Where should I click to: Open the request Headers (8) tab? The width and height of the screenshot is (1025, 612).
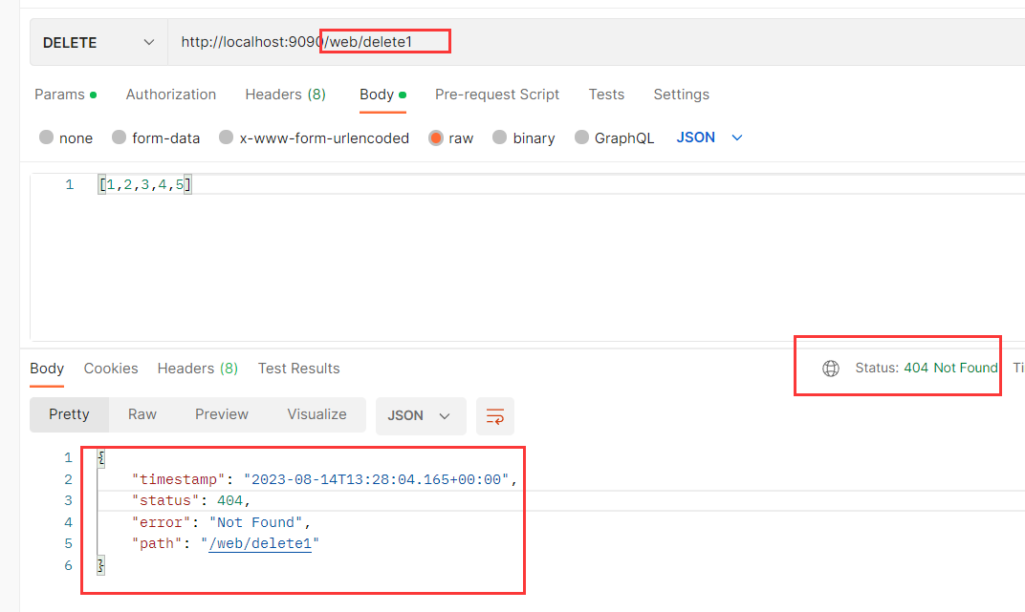coord(285,95)
